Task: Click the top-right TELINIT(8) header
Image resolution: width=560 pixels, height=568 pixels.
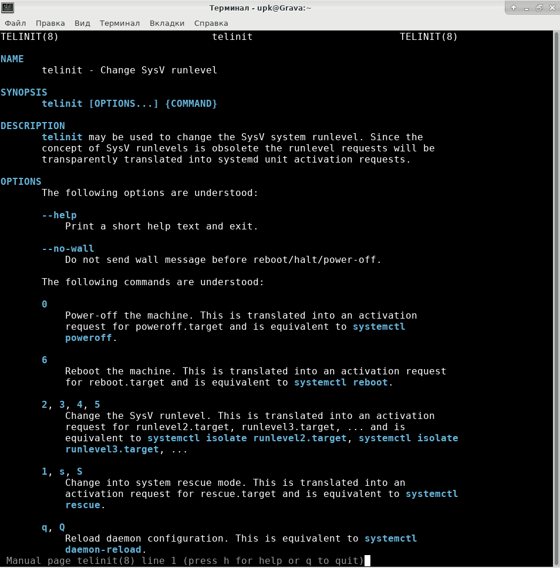Action: point(429,37)
